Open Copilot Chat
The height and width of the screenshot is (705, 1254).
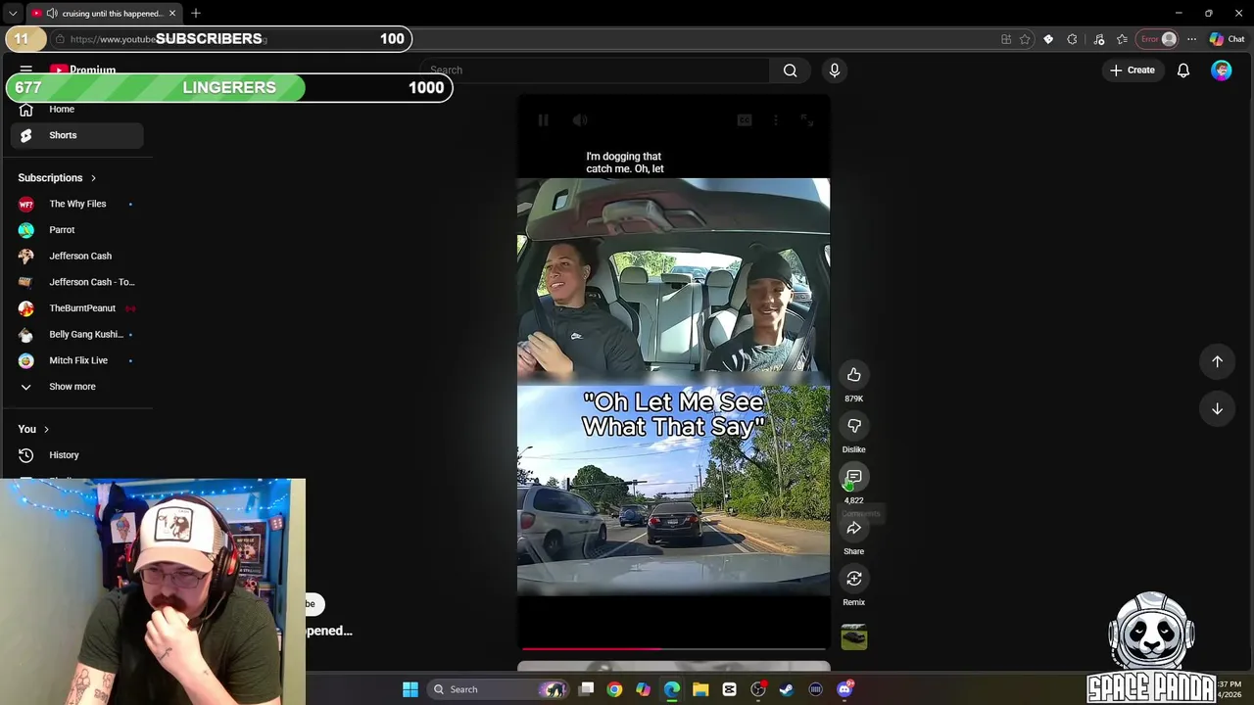[1227, 39]
